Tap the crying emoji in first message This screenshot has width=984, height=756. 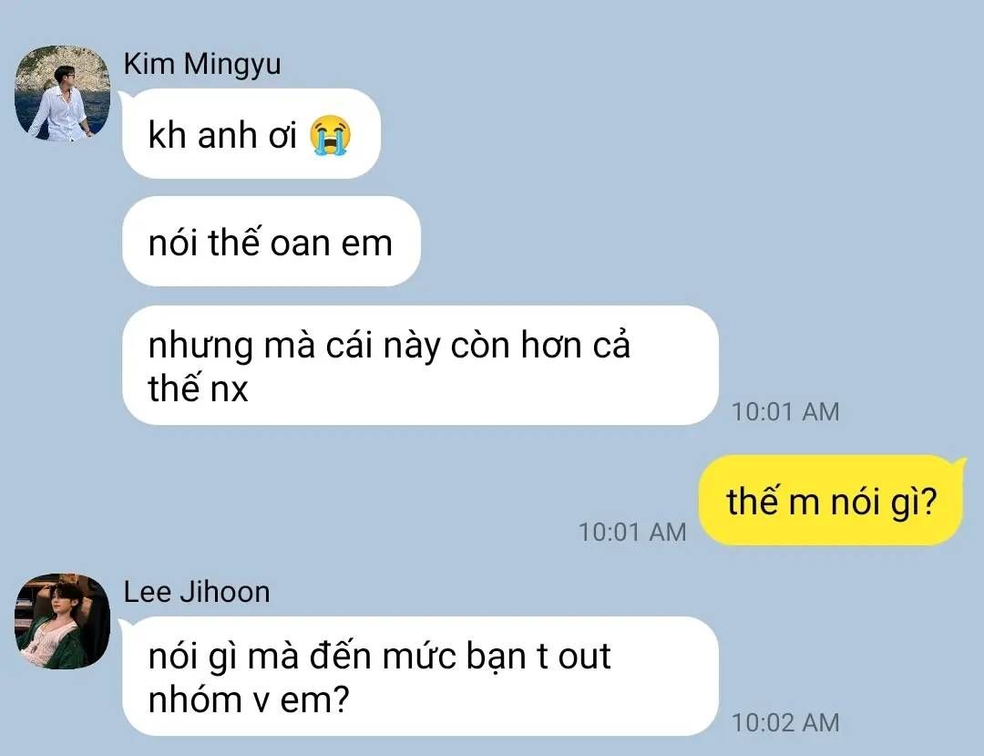tap(330, 135)
